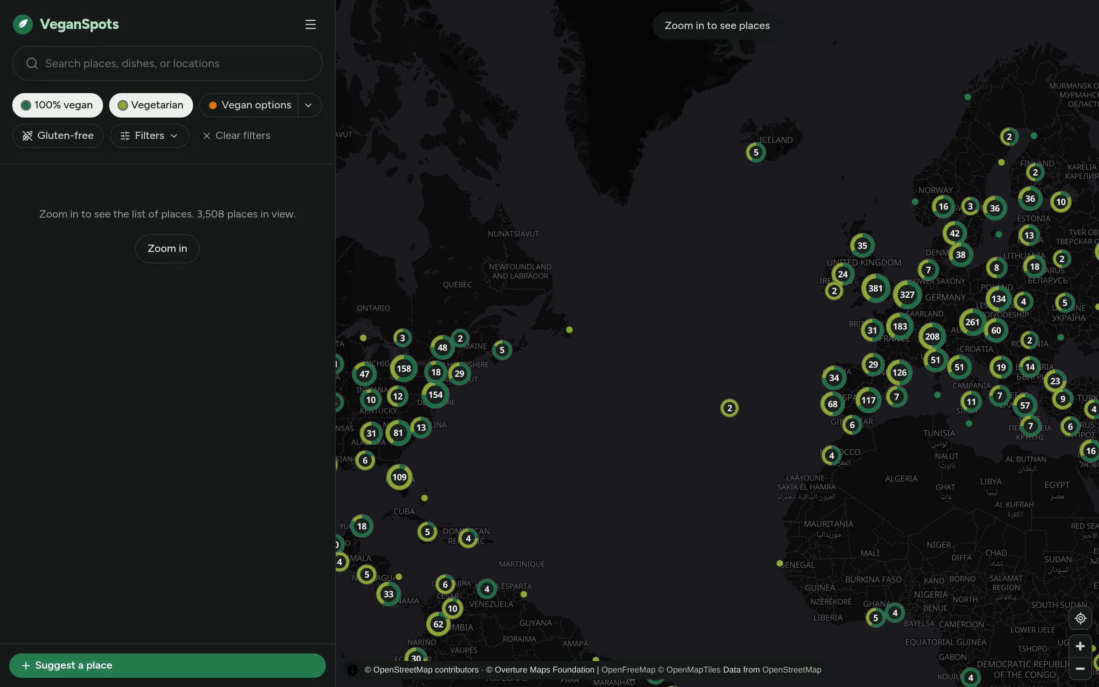Toggle the 100% vegan filter
Image resolution: width=1099 pixels, height=687 pixels.
[x=57, y=105]
